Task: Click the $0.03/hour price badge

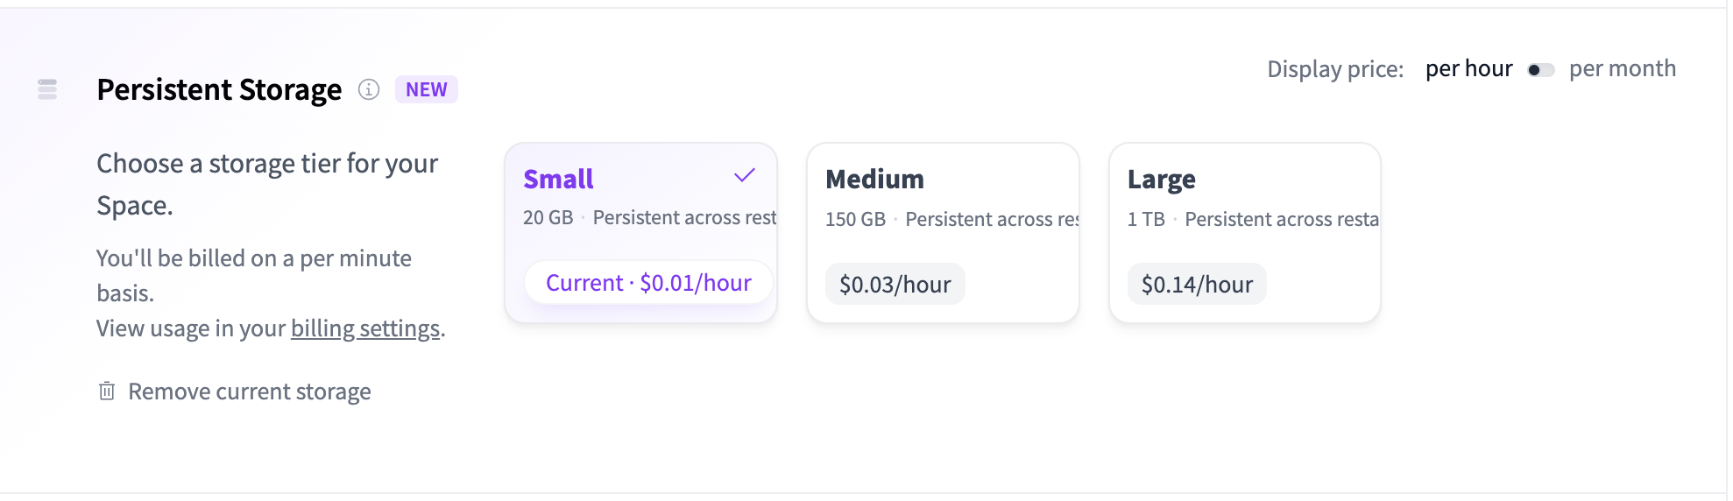Action: point(895,285)
